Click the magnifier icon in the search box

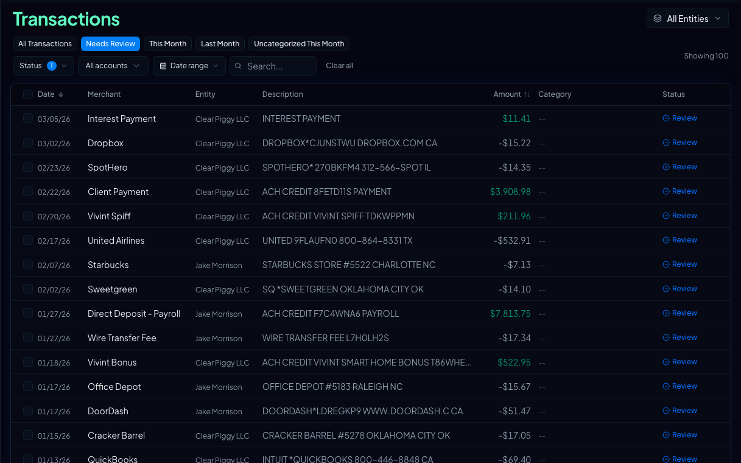pos(239,66)
